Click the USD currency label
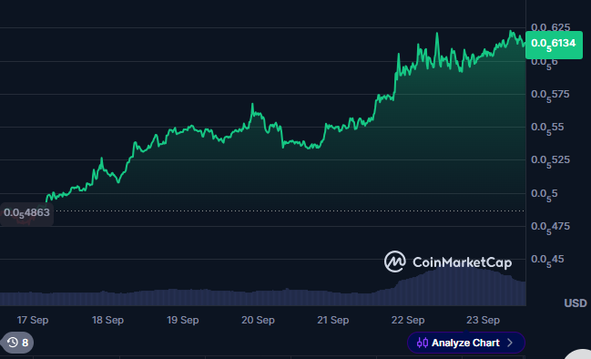The image size is (591, 359). tap(576, 303)
